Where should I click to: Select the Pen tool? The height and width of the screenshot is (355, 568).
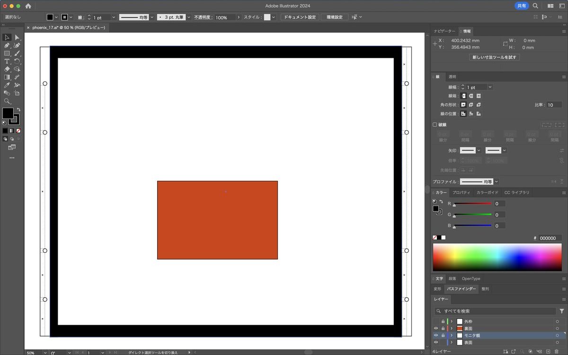click(x=7, y=45)
